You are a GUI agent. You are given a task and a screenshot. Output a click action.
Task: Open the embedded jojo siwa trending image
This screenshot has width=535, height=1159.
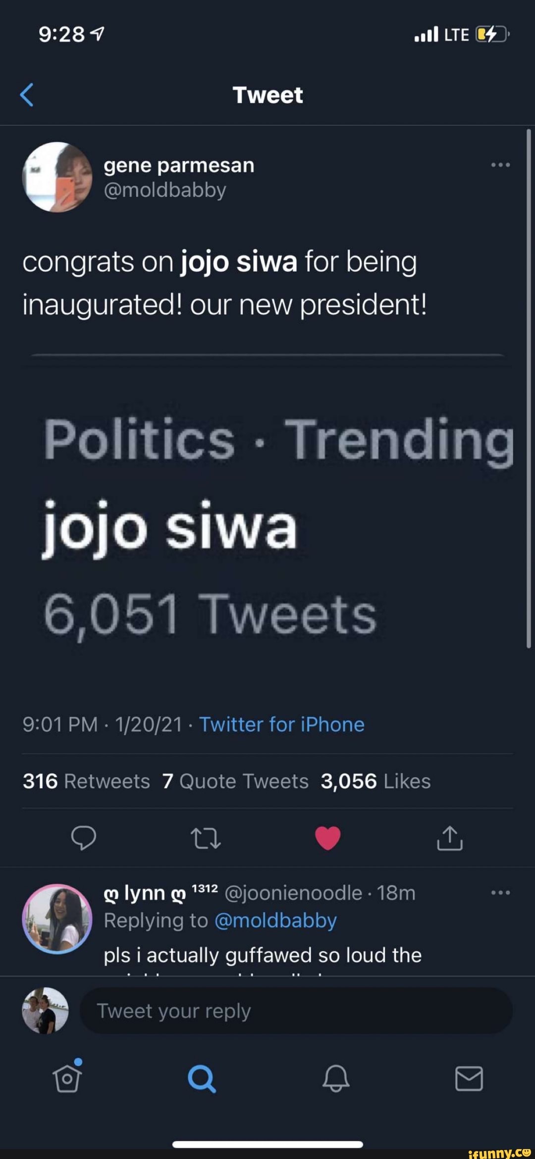coord(267,521)
